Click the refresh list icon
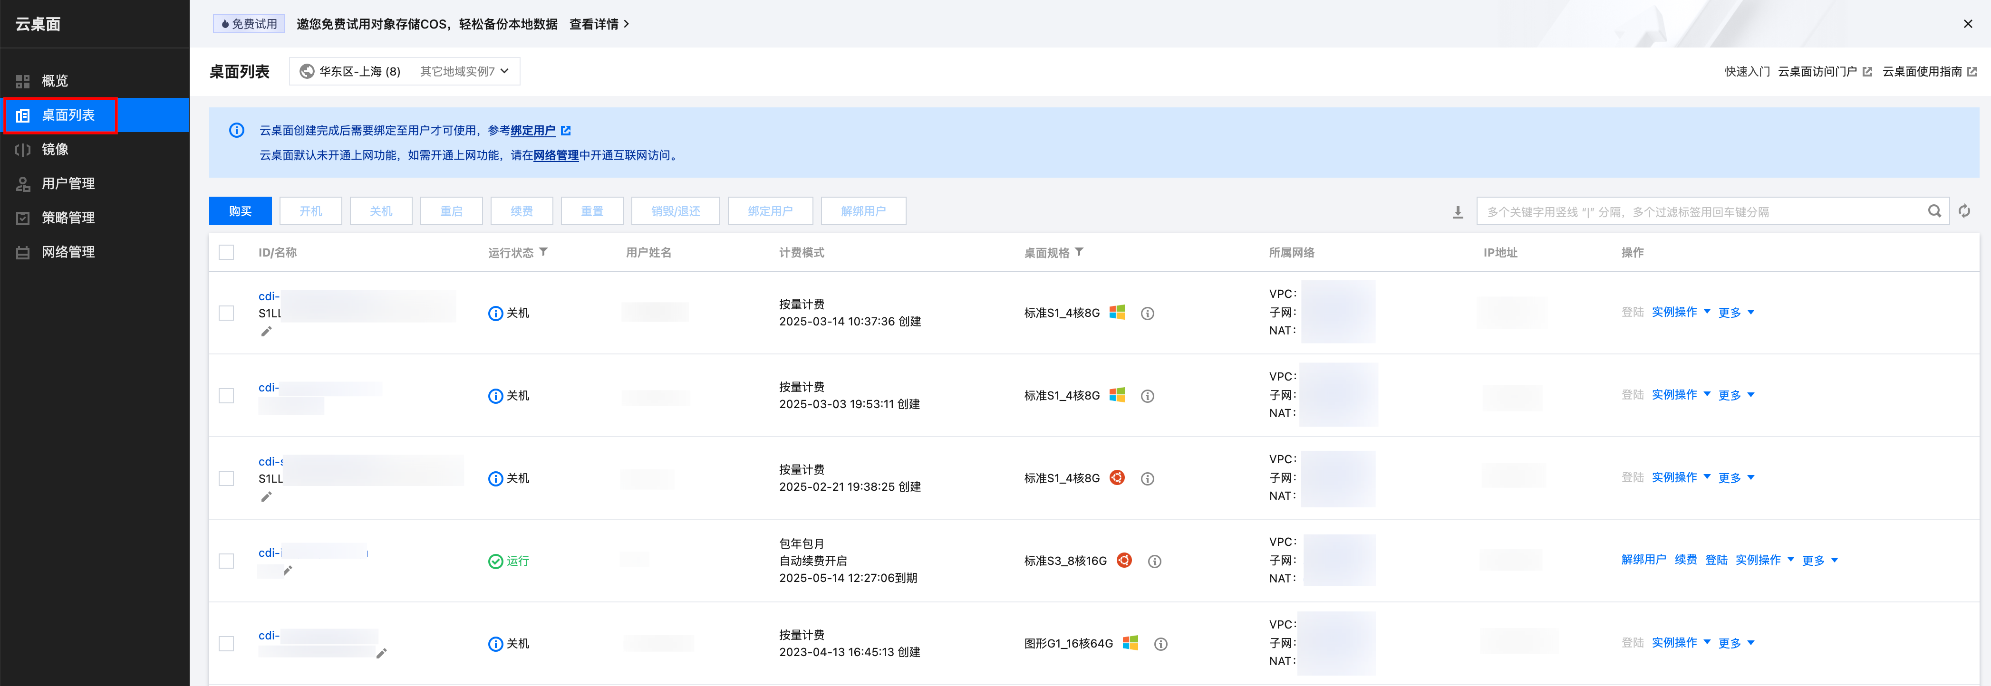The height and width of the screenshot is (686, 1991). [x=1965, y=211]
